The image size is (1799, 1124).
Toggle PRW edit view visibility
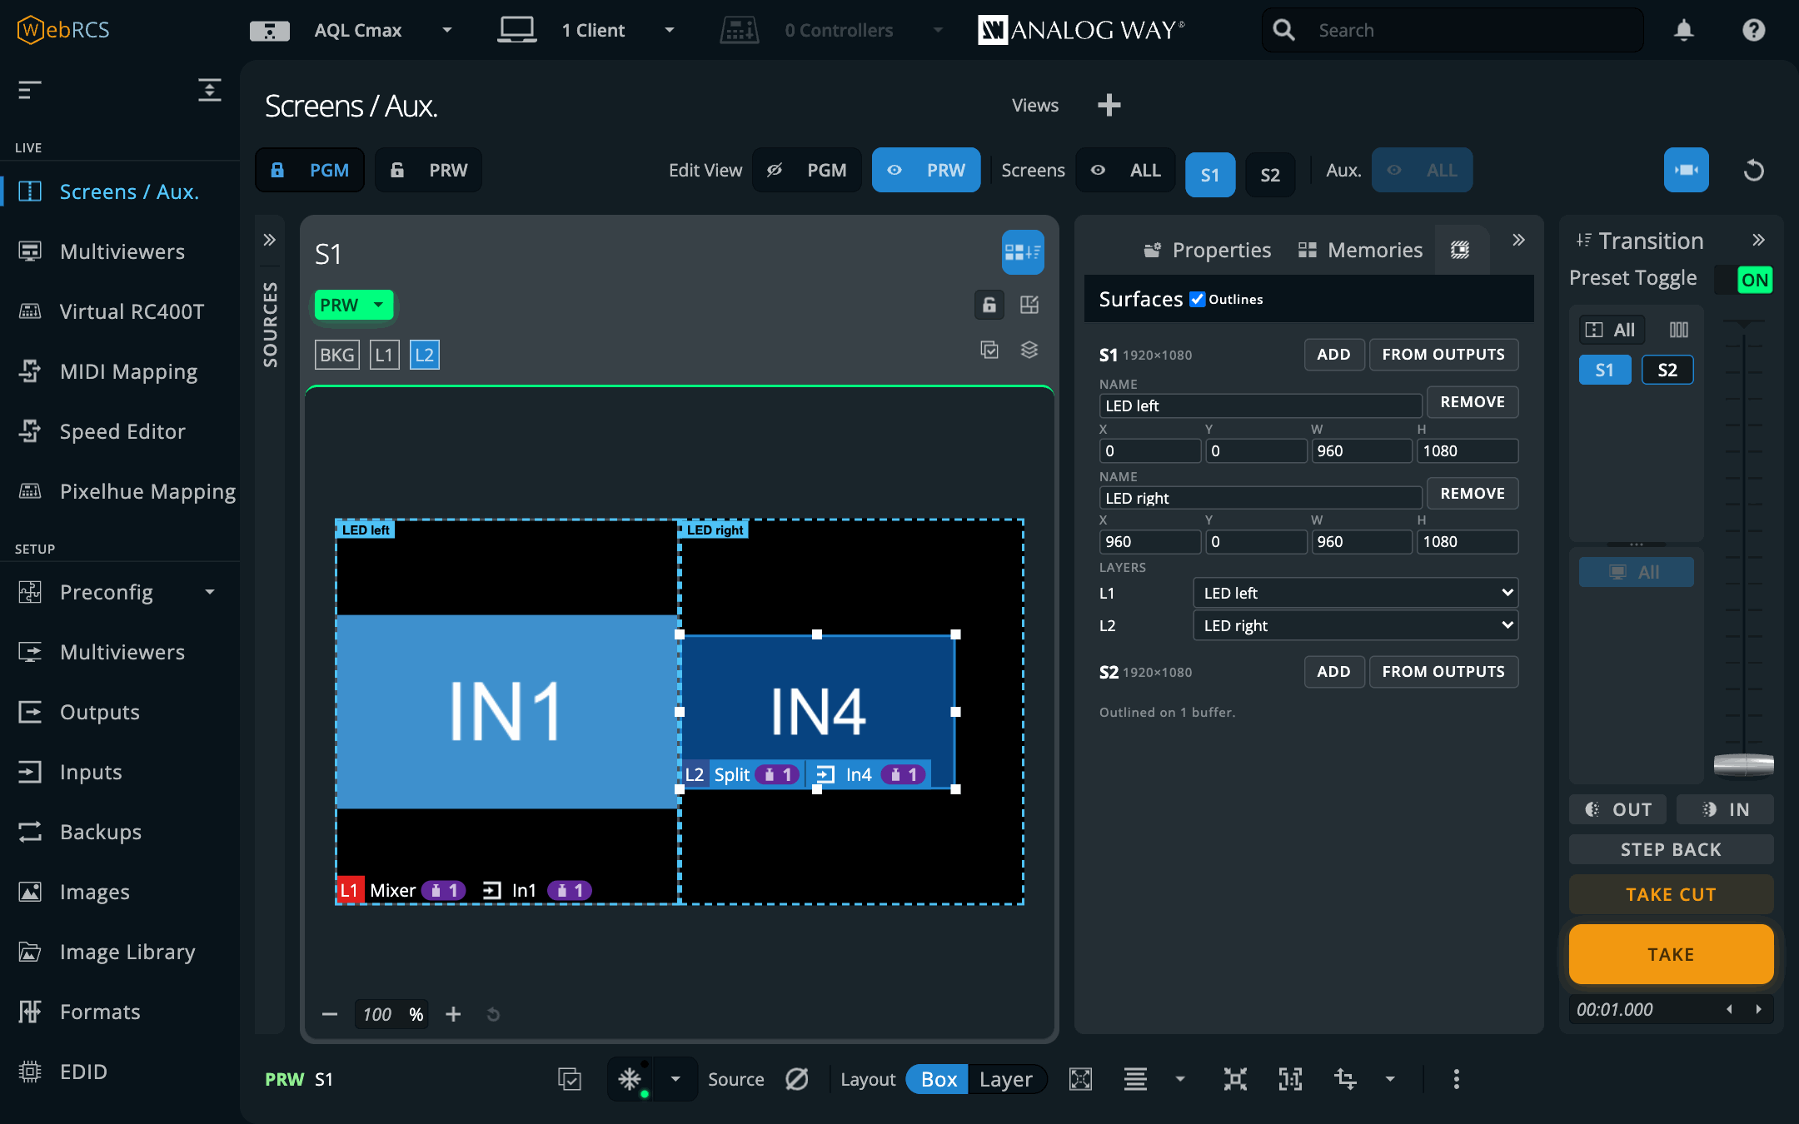tap(925, 170)
